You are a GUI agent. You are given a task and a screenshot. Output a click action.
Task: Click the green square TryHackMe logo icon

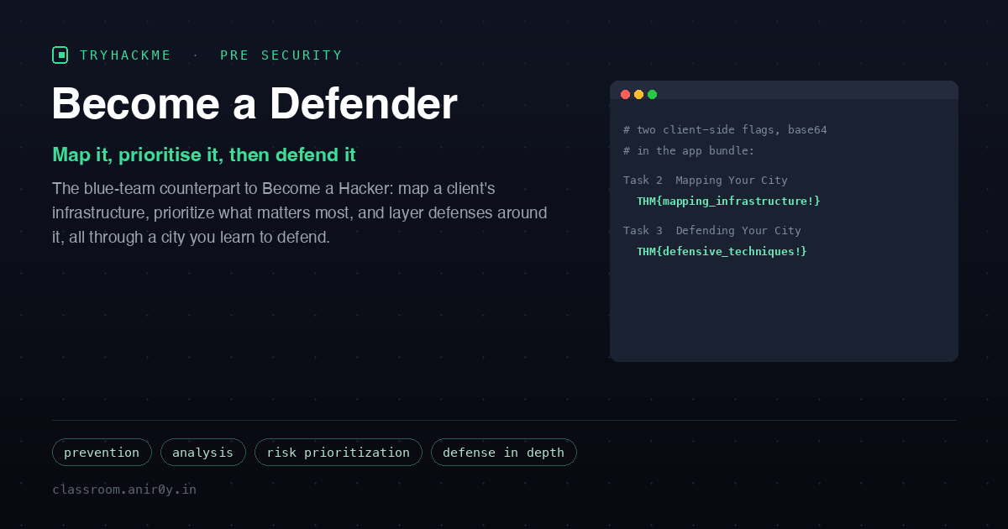tap(60, 55)
